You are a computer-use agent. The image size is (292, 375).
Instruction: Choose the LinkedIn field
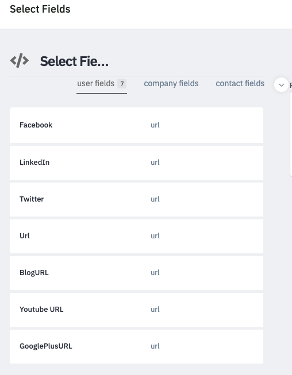(x=136, y=163)
